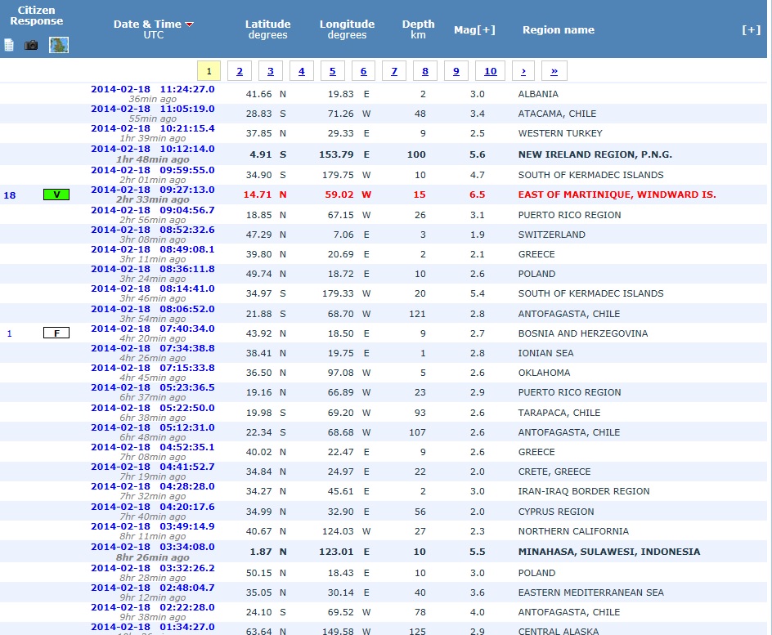The height and width of the screenshot is (635, 772).
Task: Open the 04:20:17.6 Cyprus Region event
Action: click(153, 507)
